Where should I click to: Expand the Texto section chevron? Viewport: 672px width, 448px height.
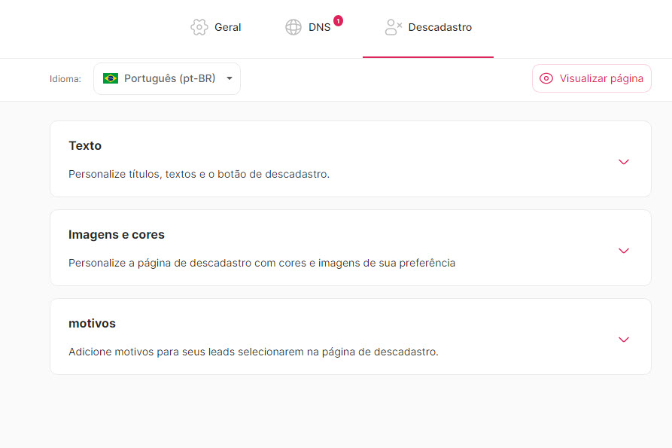point(623,162)
